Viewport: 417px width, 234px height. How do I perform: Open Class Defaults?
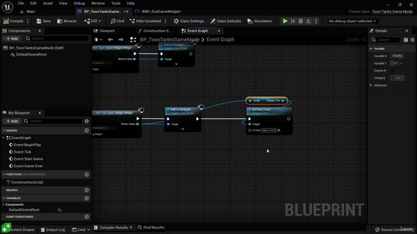pos(226,21)
